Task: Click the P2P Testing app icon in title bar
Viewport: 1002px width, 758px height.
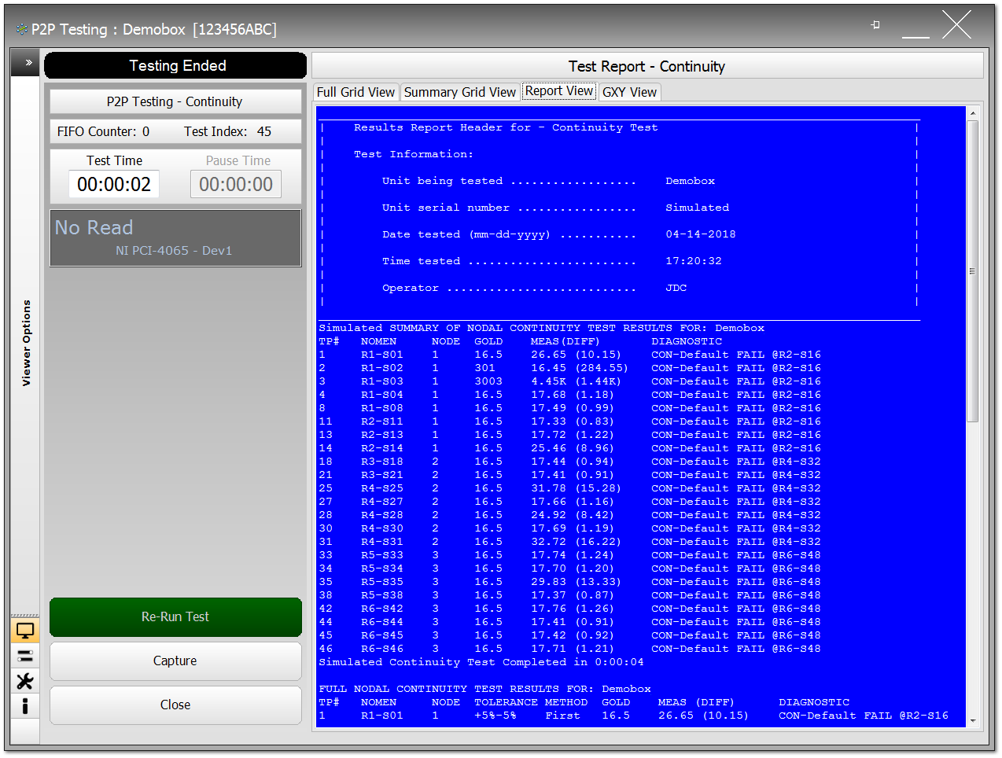Action: tap(20, 30)
